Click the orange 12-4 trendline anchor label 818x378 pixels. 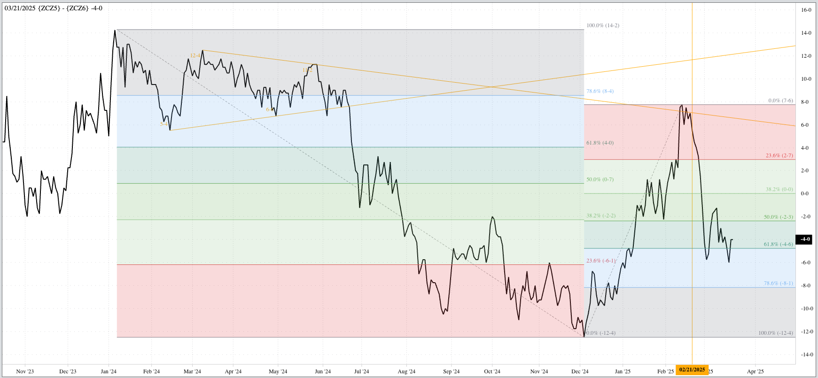195,55
